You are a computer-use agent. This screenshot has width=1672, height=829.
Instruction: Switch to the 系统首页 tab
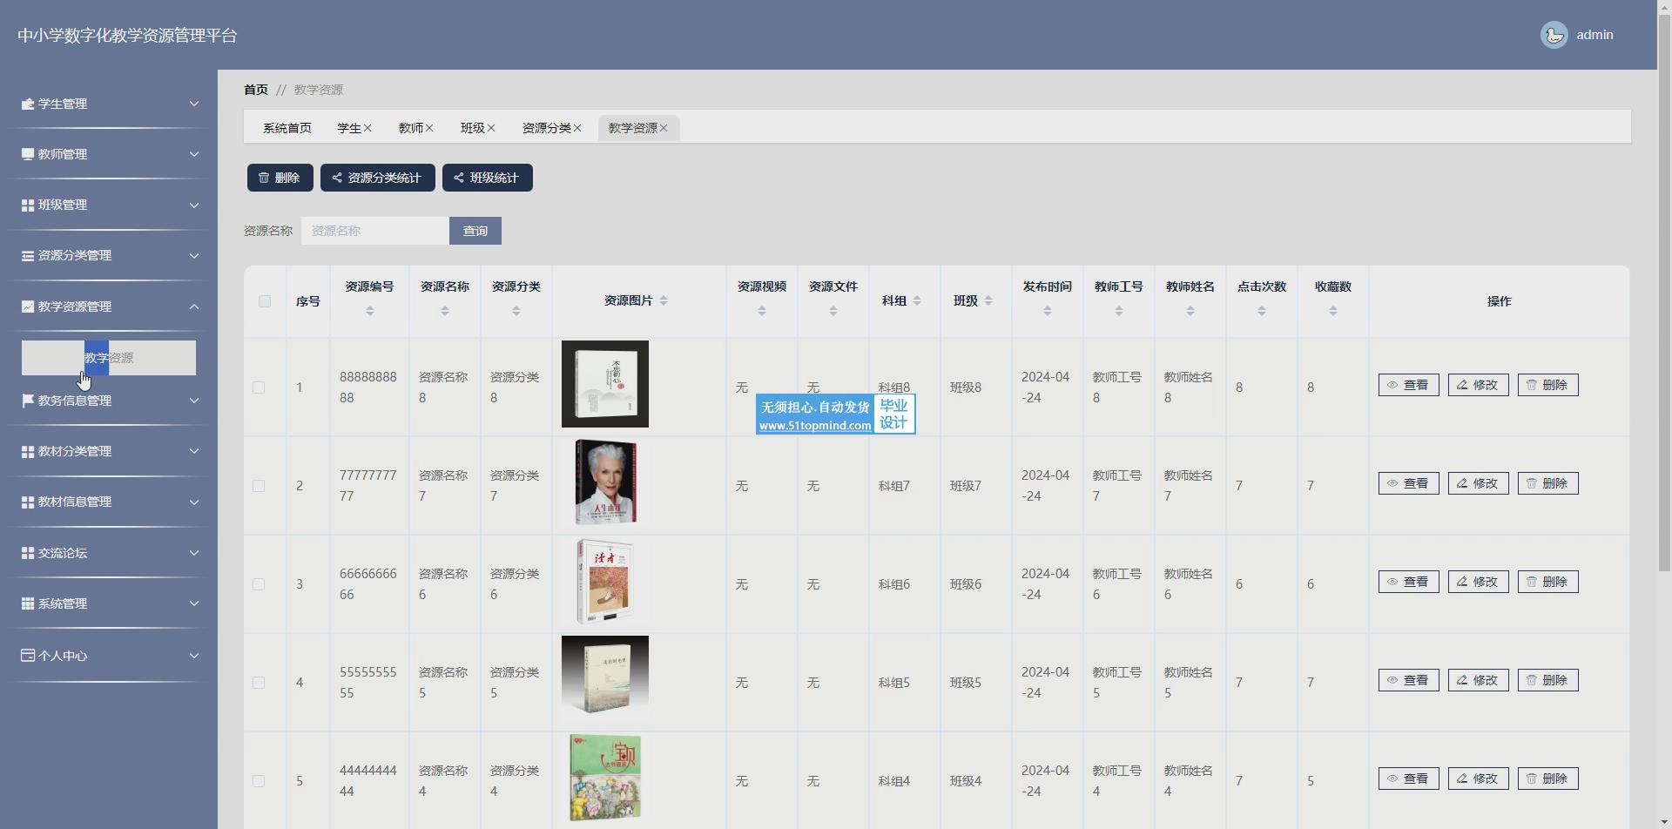[287, 128]
